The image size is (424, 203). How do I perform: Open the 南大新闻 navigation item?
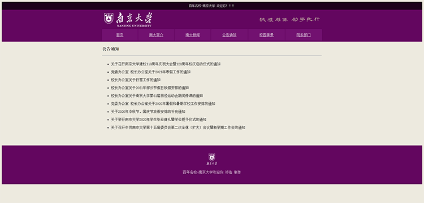tap(193, 35)
